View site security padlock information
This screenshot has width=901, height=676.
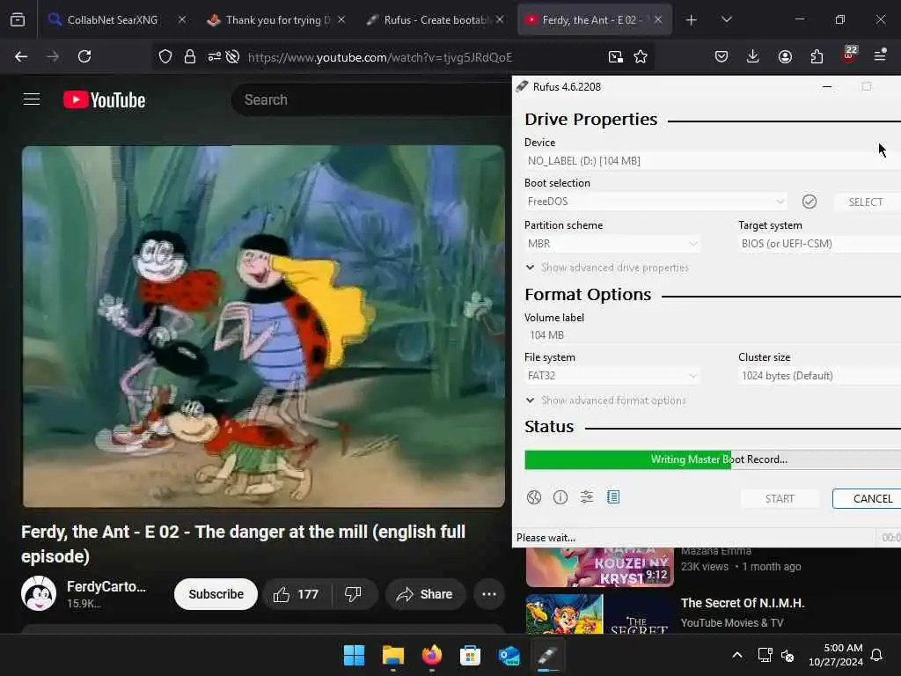[190, 56]
